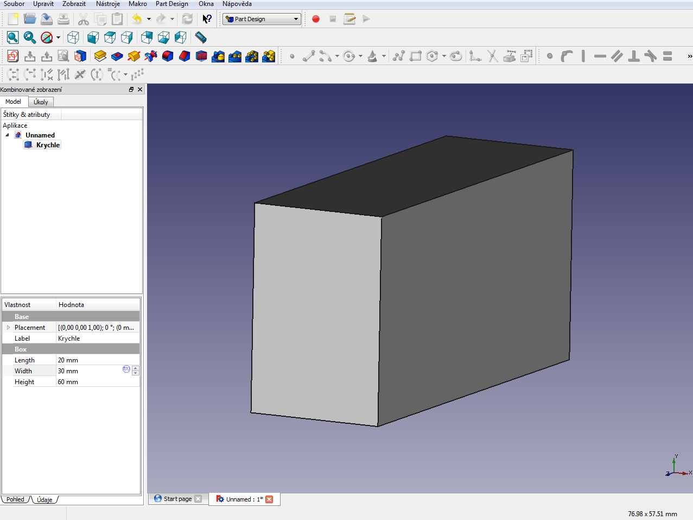Screen dimensions: 693x520
Task: Select the Pocket tool icon
Action: (117, 56)
